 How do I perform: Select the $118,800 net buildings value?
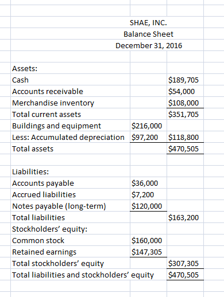coord(183,137)
